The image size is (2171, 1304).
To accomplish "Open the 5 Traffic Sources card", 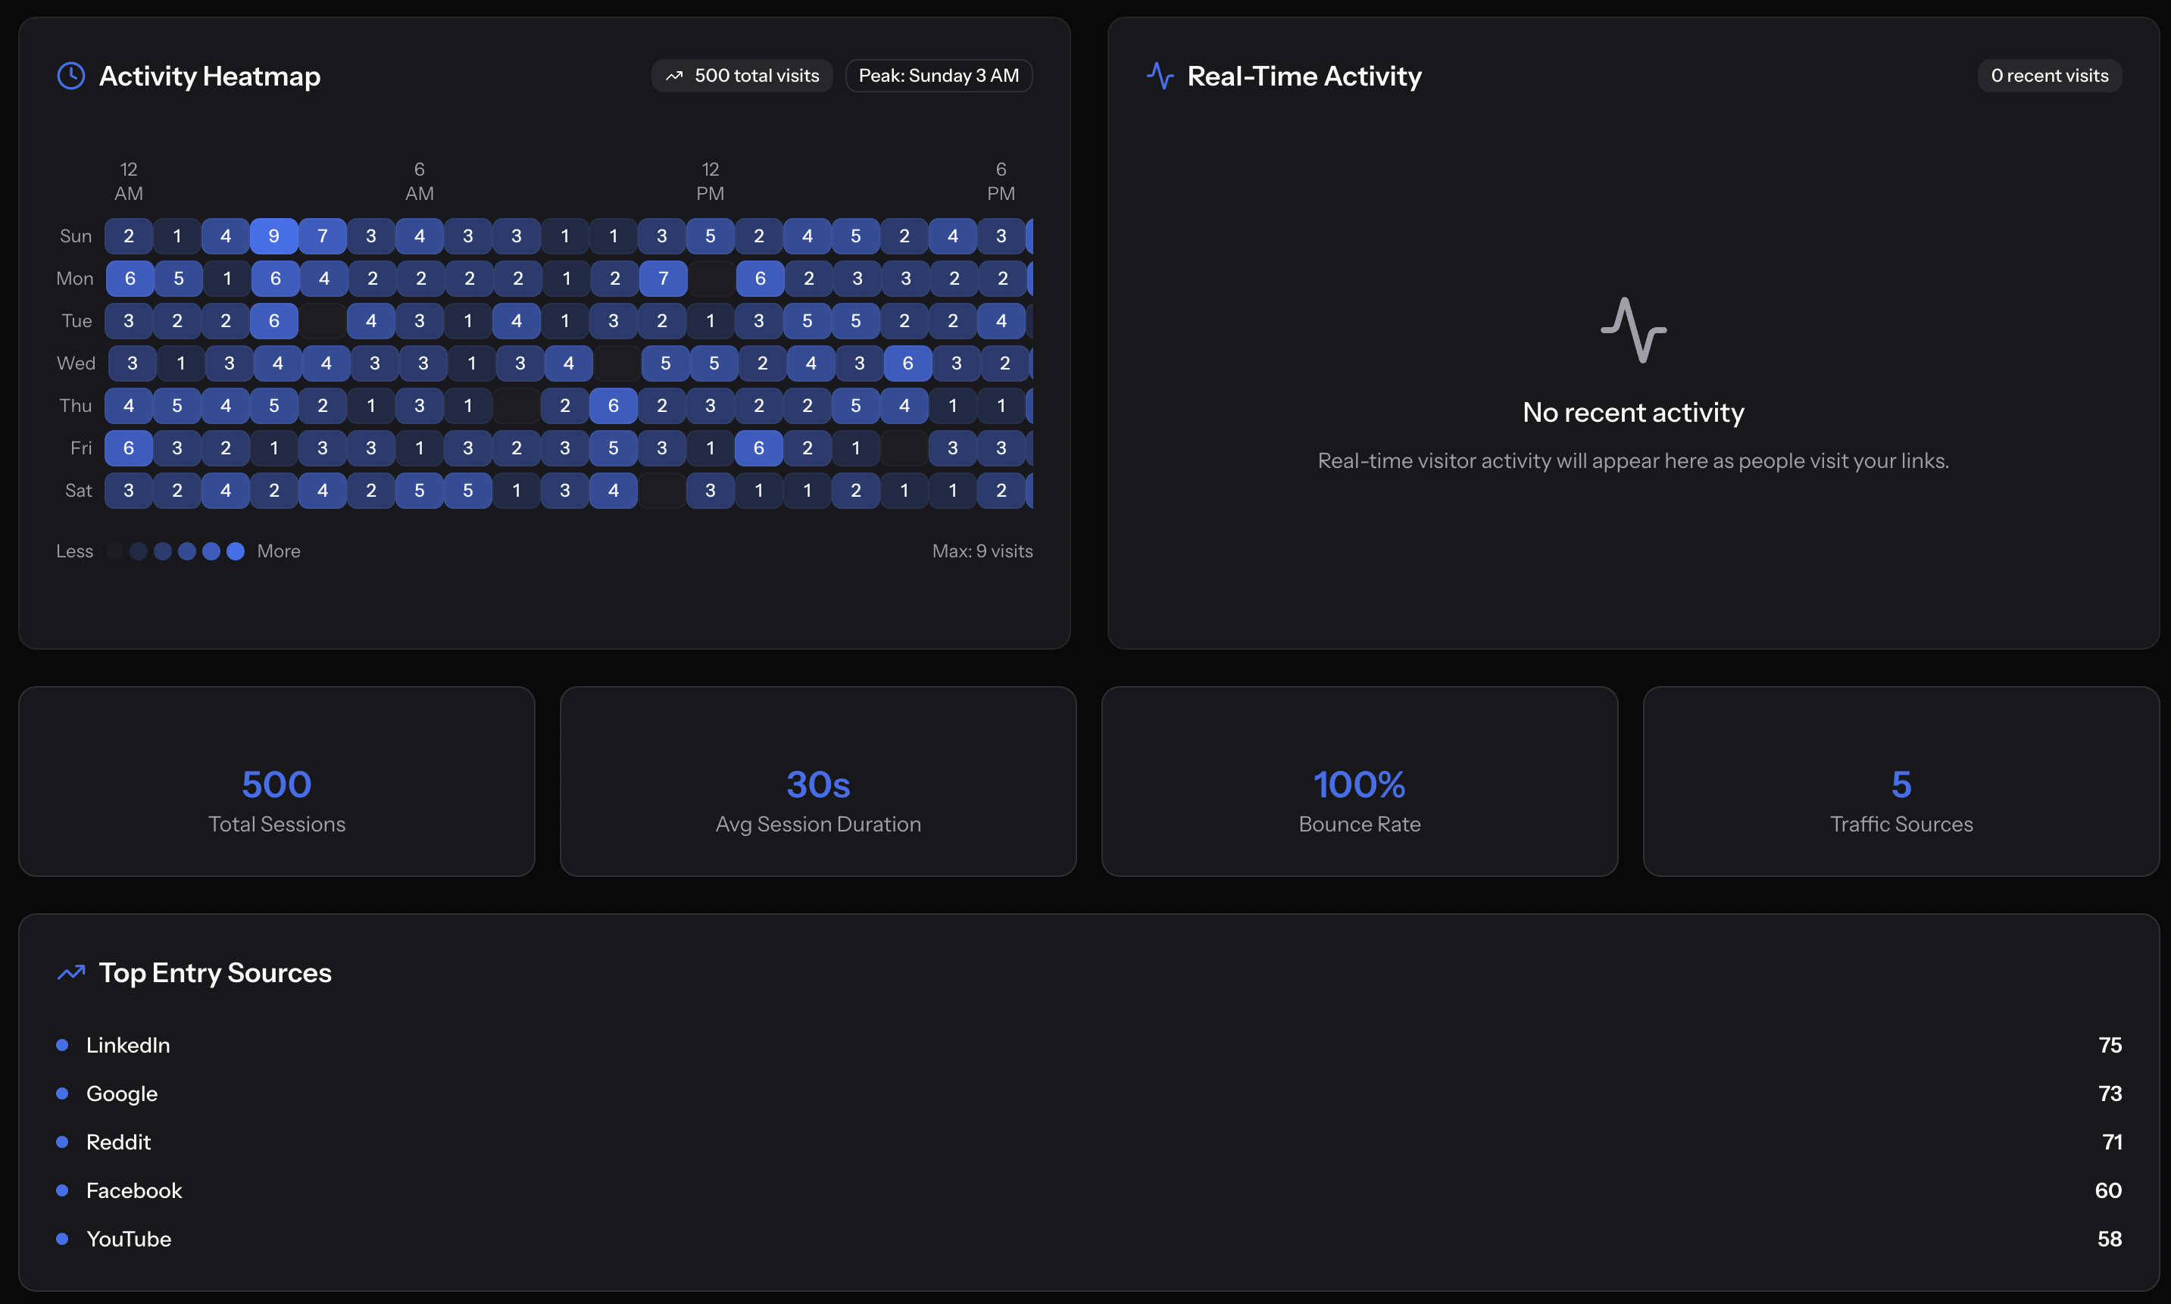I will [1901, 781].
